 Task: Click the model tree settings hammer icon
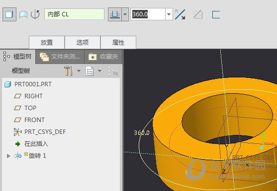pyautogui.click(x=68, y=71)
